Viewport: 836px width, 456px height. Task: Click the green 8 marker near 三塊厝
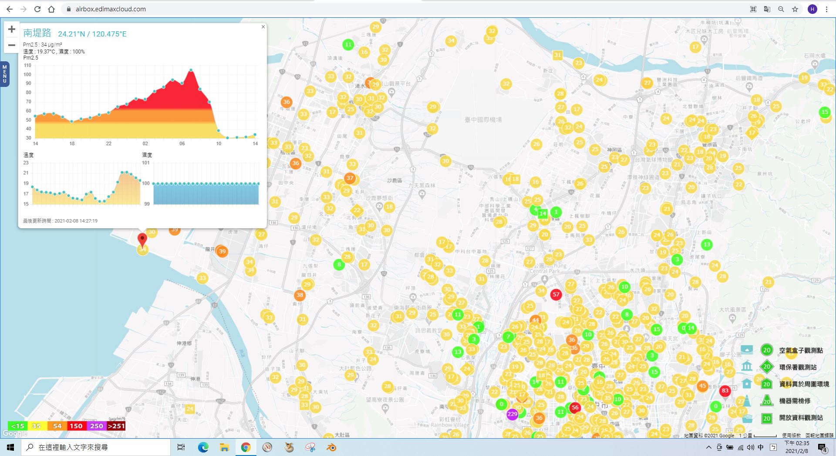339,264
